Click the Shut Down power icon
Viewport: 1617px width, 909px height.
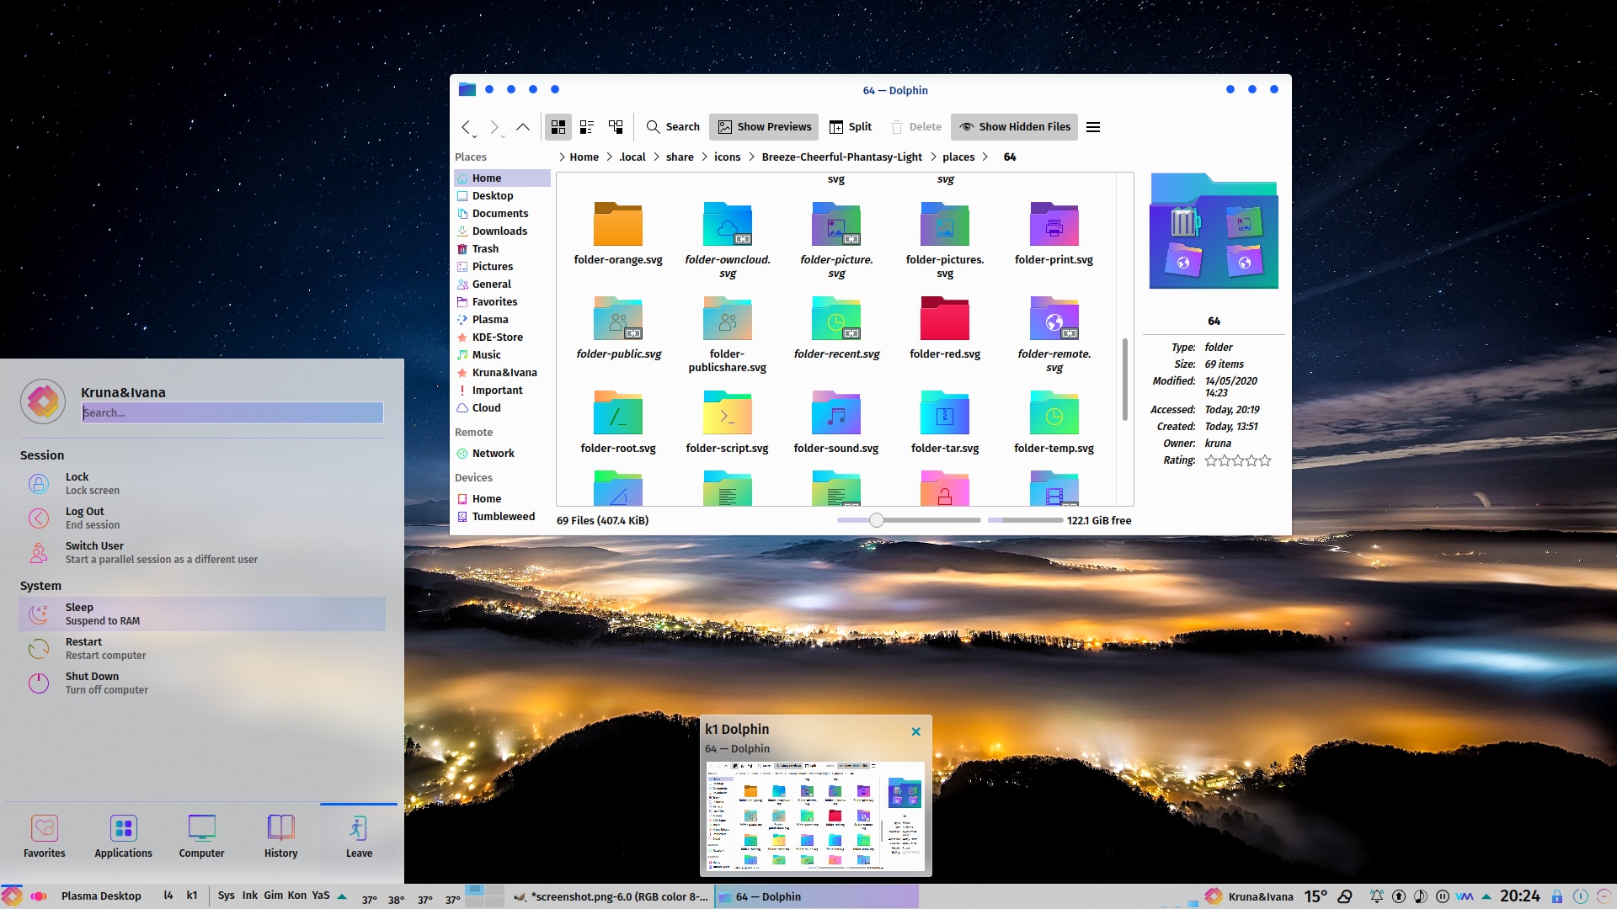click(39, 683)
